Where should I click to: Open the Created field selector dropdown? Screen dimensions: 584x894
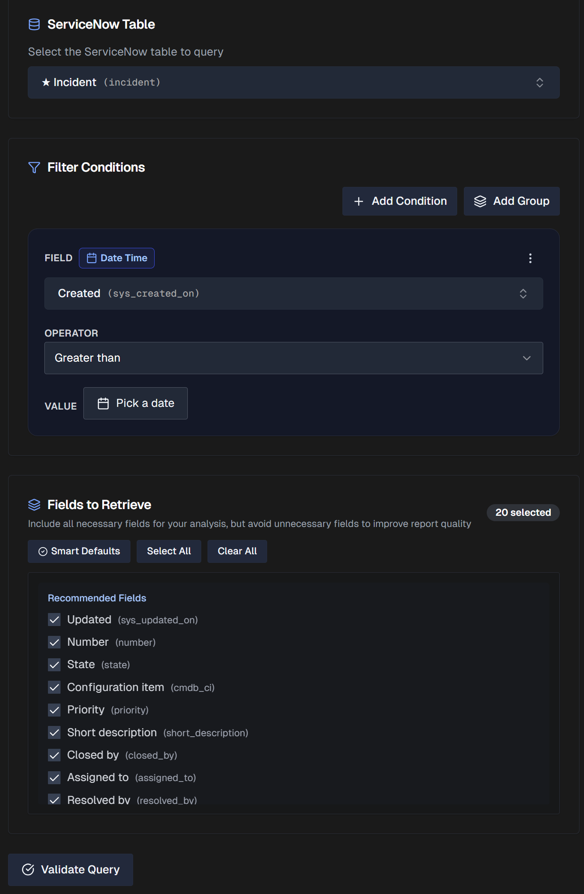pyautogui.click(x=294, y=294)
